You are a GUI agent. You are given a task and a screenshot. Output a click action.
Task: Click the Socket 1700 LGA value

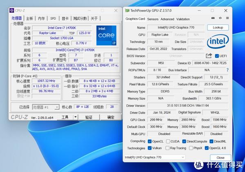pyautogui.click(x=62, y=38)
